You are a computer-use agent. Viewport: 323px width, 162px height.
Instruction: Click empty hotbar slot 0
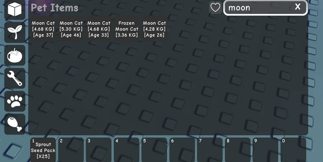pyautogui.click(x=293, y=150)
